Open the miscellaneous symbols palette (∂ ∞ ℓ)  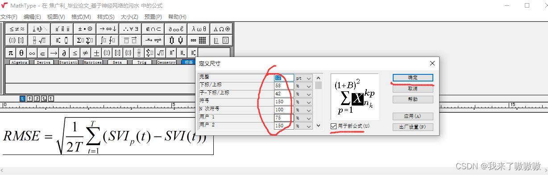[x=176, y=29]
